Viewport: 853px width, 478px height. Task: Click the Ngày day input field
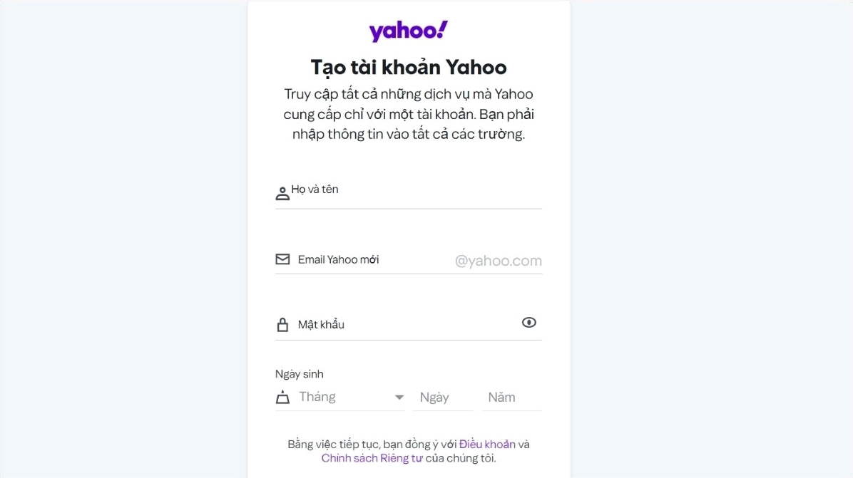(442, 397)
